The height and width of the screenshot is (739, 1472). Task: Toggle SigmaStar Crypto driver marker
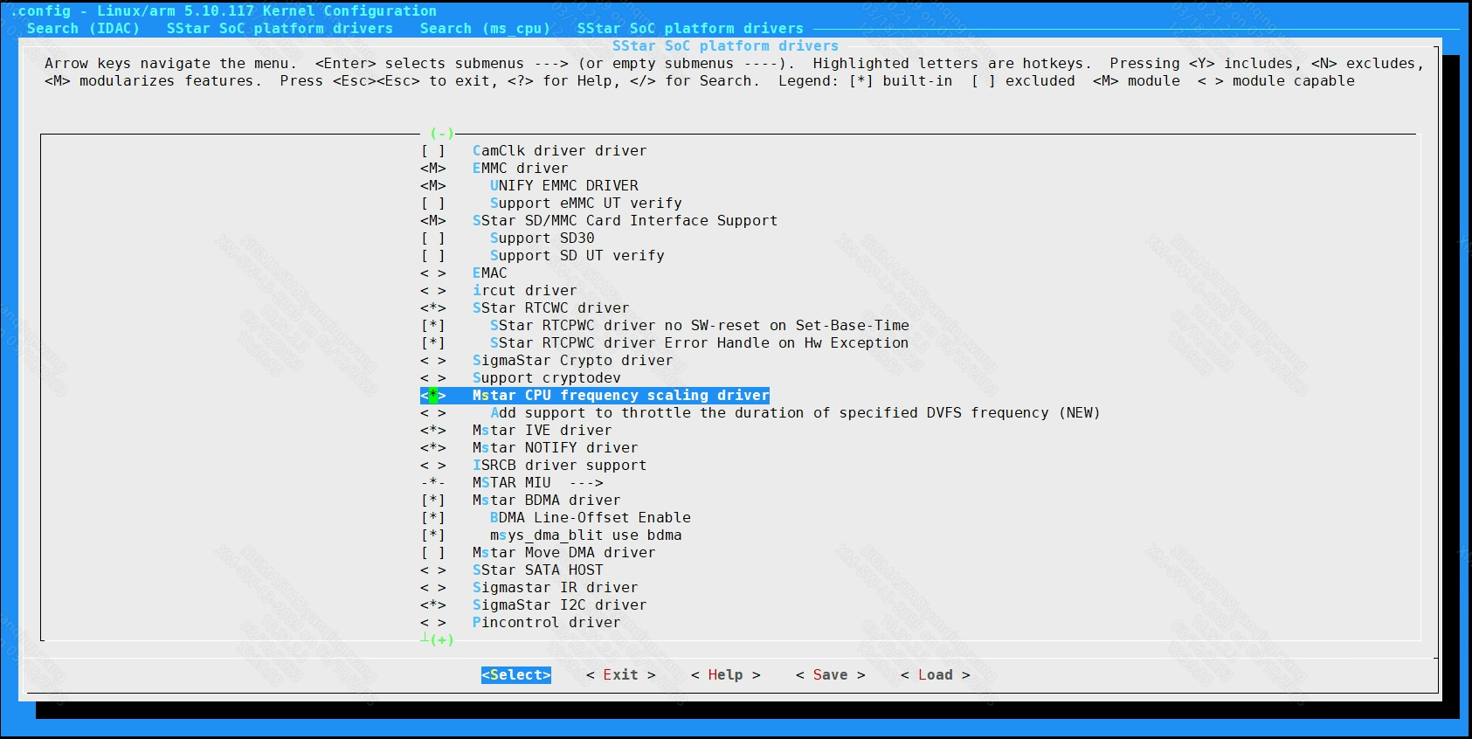pos(433,360)
